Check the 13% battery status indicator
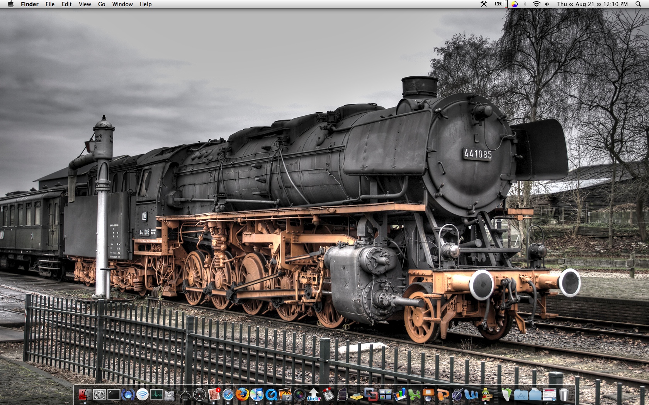Image resolution: width=649 pixels, height=405 pixels. (x=501, y=4)
